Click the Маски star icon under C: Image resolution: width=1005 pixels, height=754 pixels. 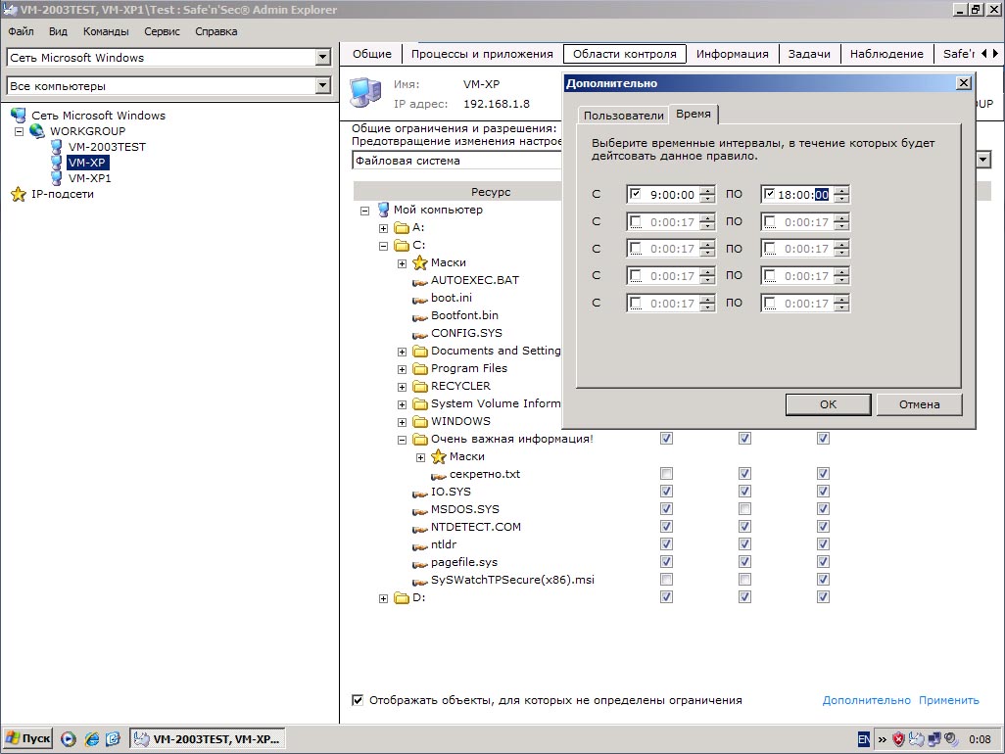[x=420, y=262]
